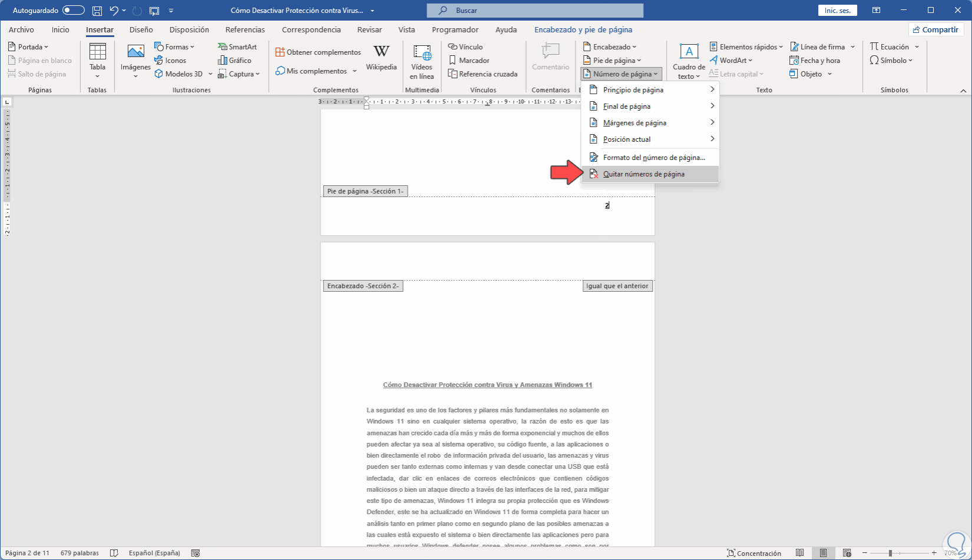Open the Ribbon display options icon
This screenshot has width=972, height=560.
[877, 11]
